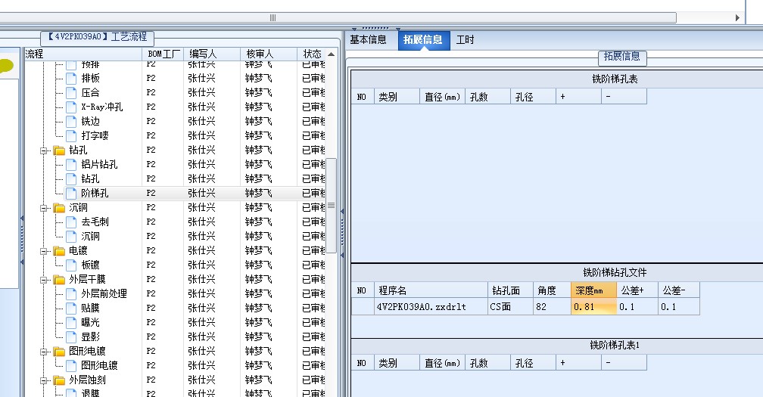Collapse the 图形电镀 folder node
Screen dimensions: 763x397
tap(44, 352)
